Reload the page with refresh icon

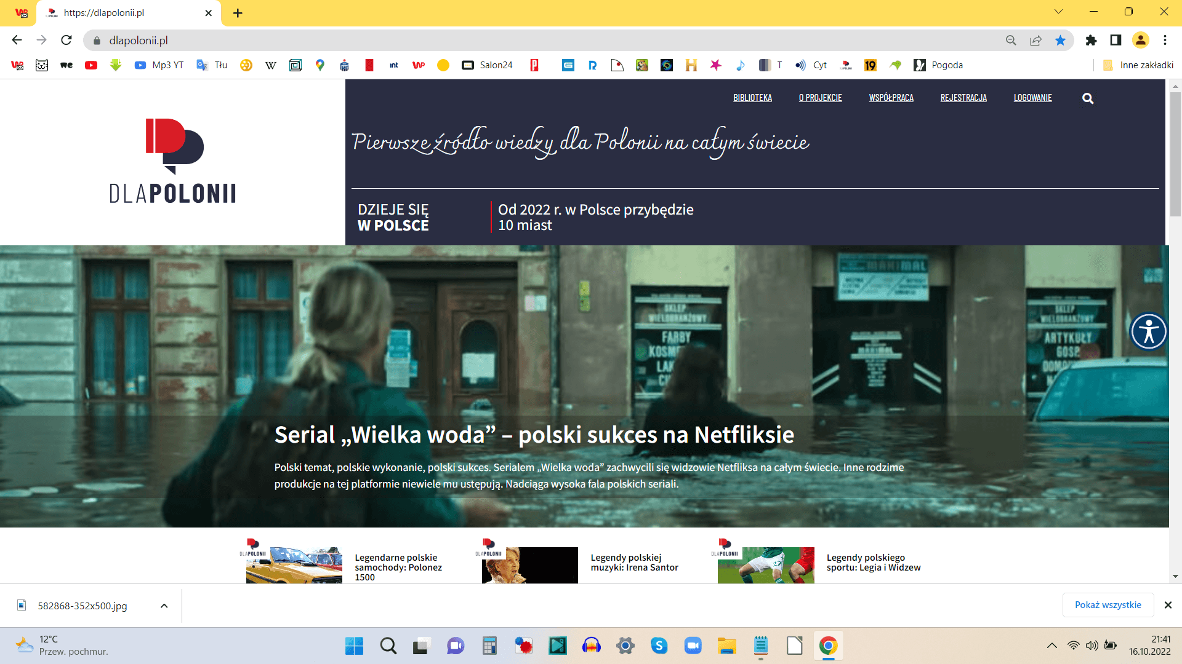[x=66, y=41]
